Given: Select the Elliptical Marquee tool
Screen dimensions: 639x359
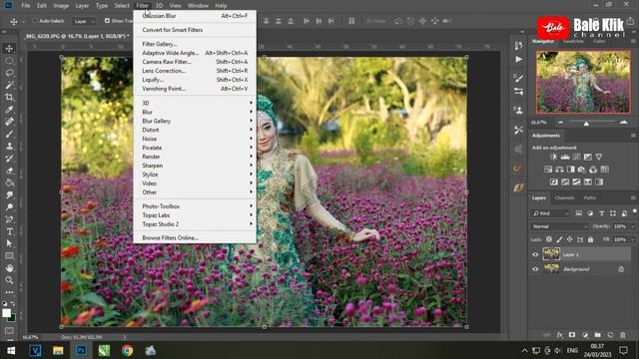Looking at the screenshot, I should click(x=9, y=61).
